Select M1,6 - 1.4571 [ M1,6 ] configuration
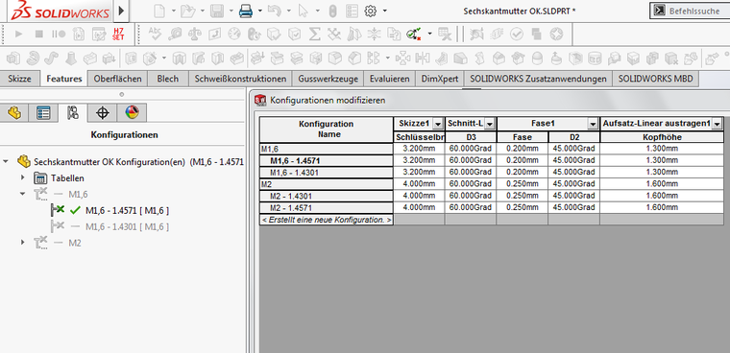730x353 pixels. click(x=127, y=210)
